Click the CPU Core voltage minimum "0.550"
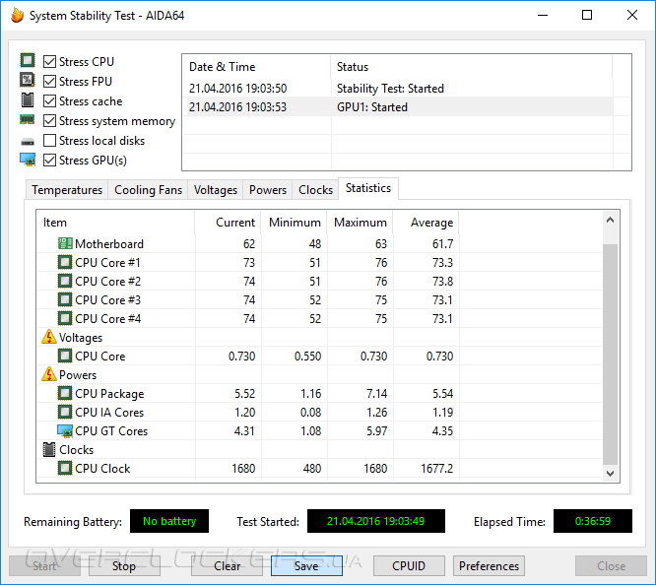The height and width of the screenshot is (585, 656). 308,357
